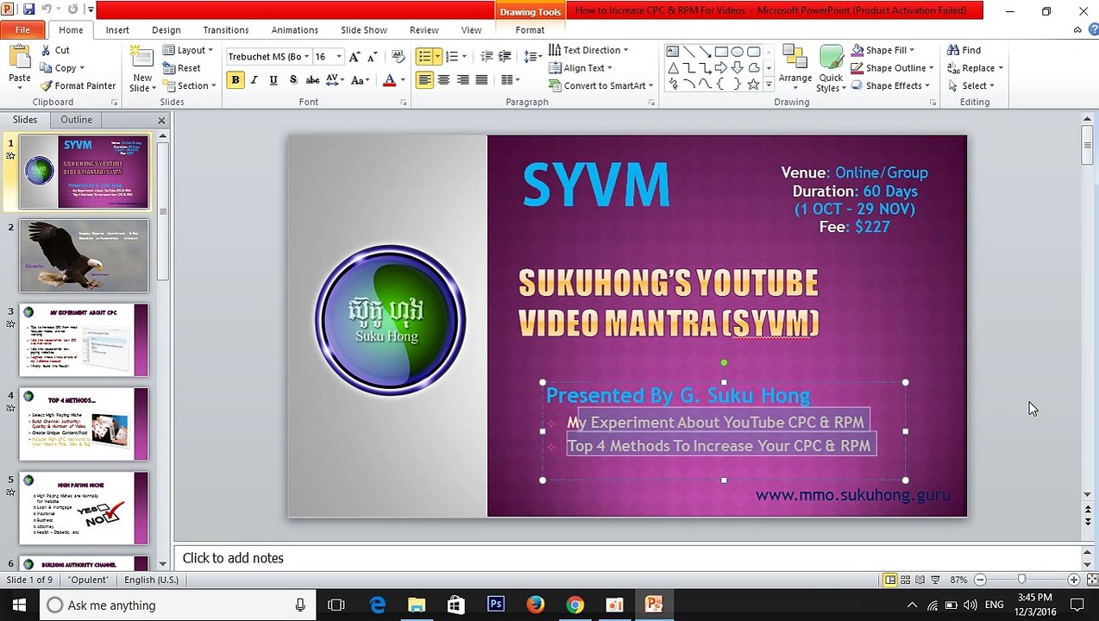Click the Arrange button
1099x621 pixels.
(x=794, y=67)
